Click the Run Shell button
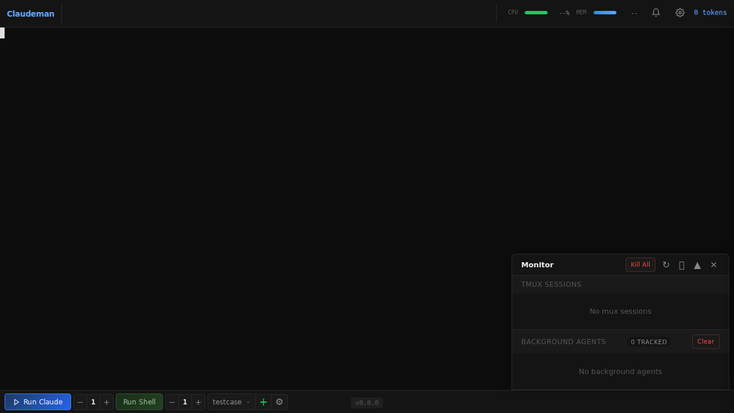 [x=139, y=402]
